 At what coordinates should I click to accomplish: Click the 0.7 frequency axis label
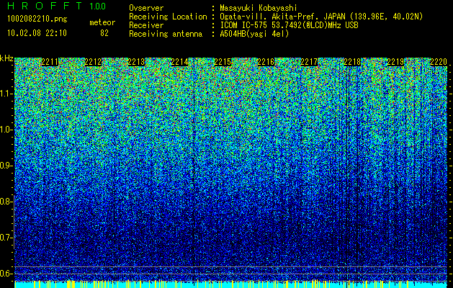(6, 238)
